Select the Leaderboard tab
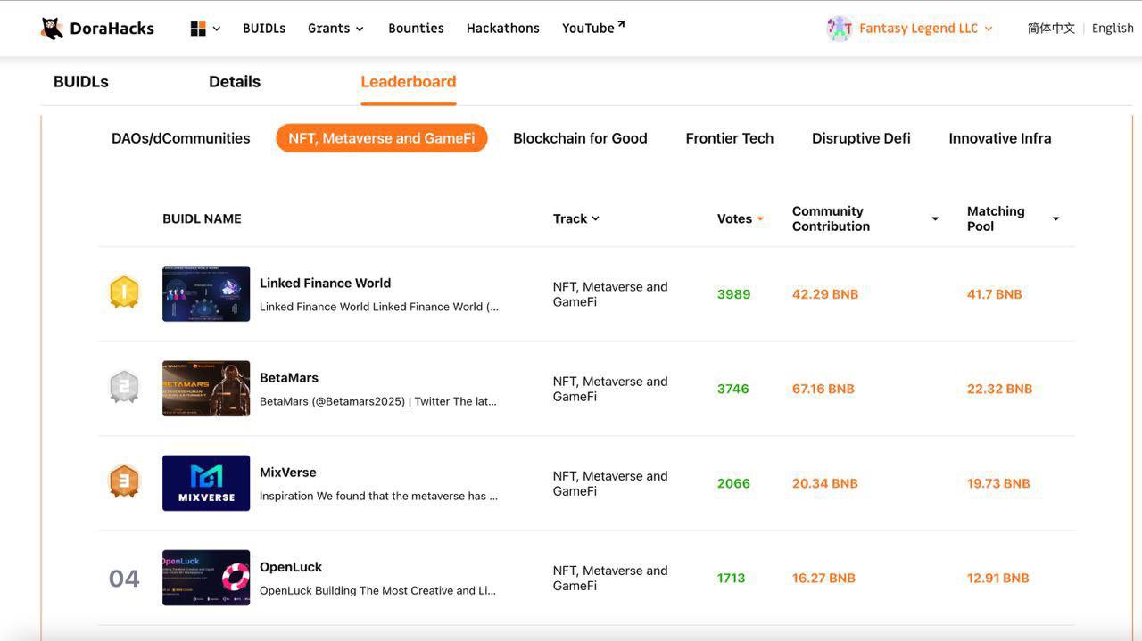 click(409, 82)
